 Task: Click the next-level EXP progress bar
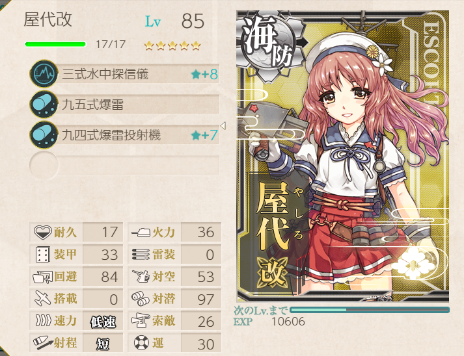(x=370, y=310)
